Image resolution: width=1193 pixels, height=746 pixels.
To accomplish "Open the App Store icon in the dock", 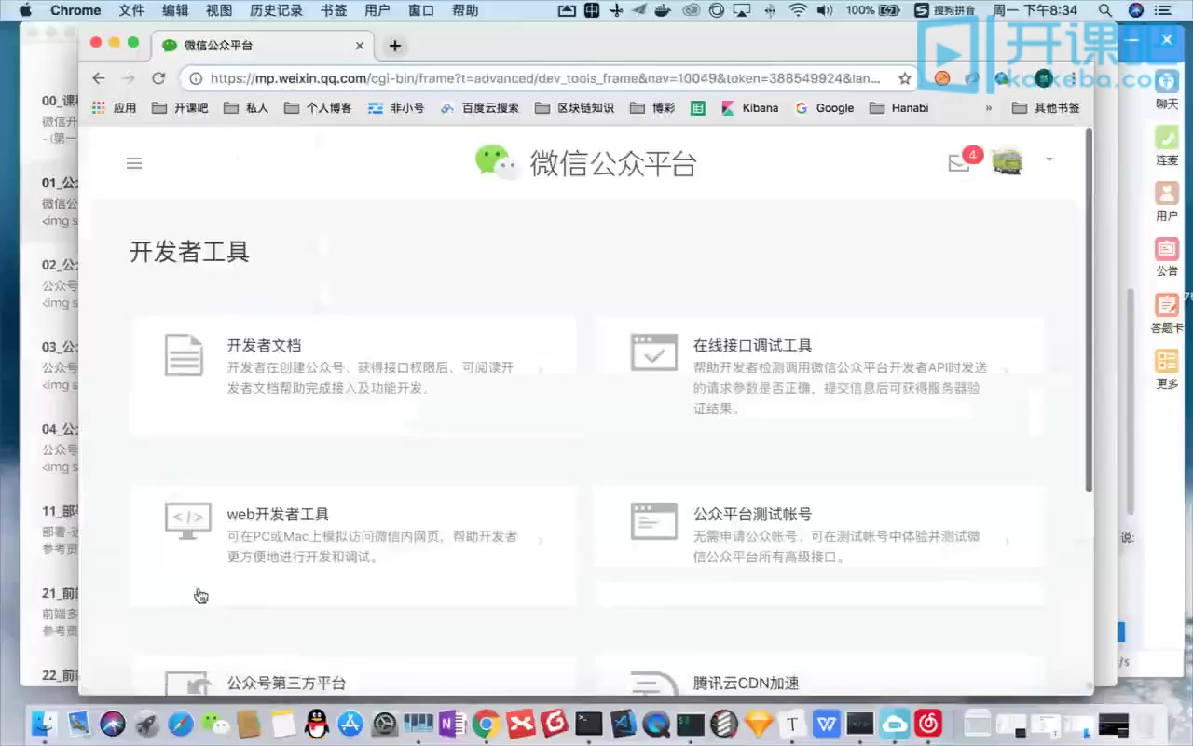I will pos(350,723).
